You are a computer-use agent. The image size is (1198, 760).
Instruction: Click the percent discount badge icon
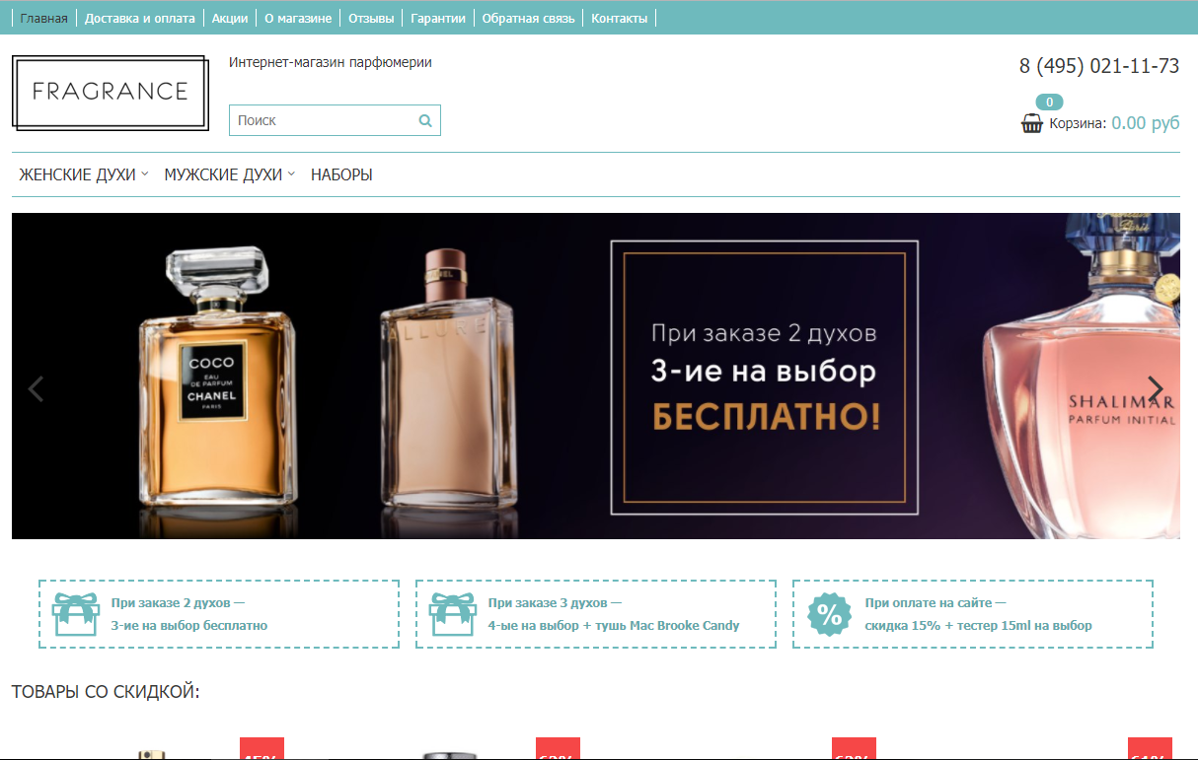(x=829, y=614)
